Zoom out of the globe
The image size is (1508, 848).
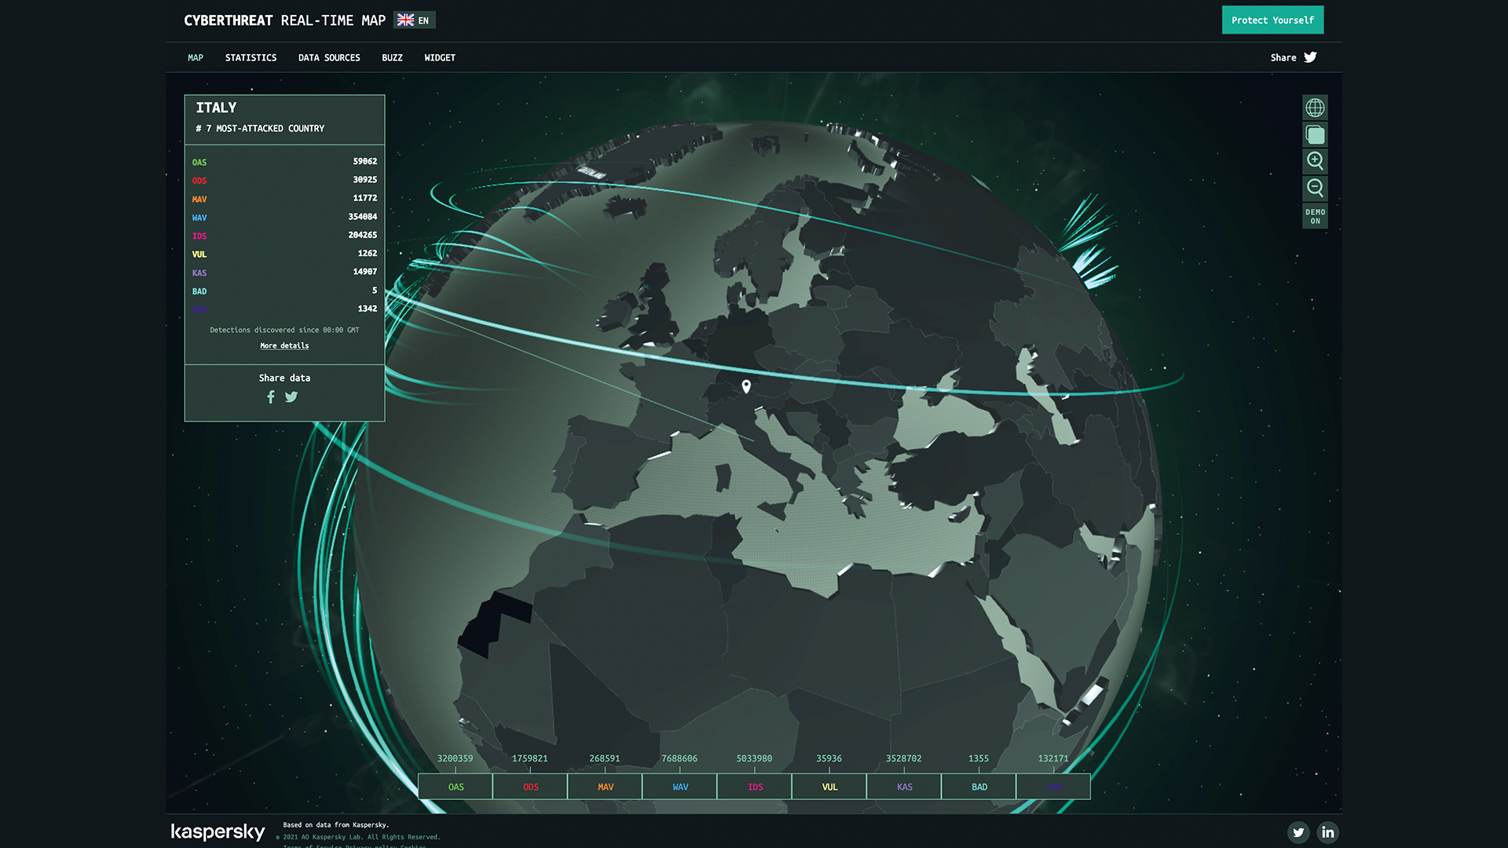click(x=1315, y=188)
